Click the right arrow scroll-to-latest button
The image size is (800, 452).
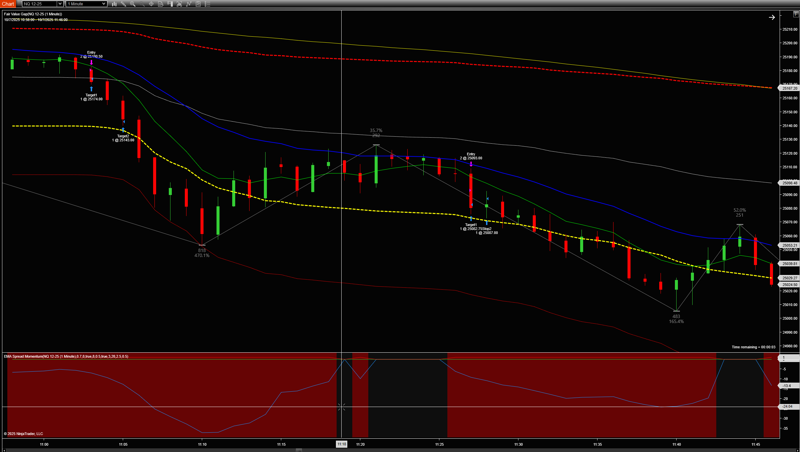pos(772,17)
